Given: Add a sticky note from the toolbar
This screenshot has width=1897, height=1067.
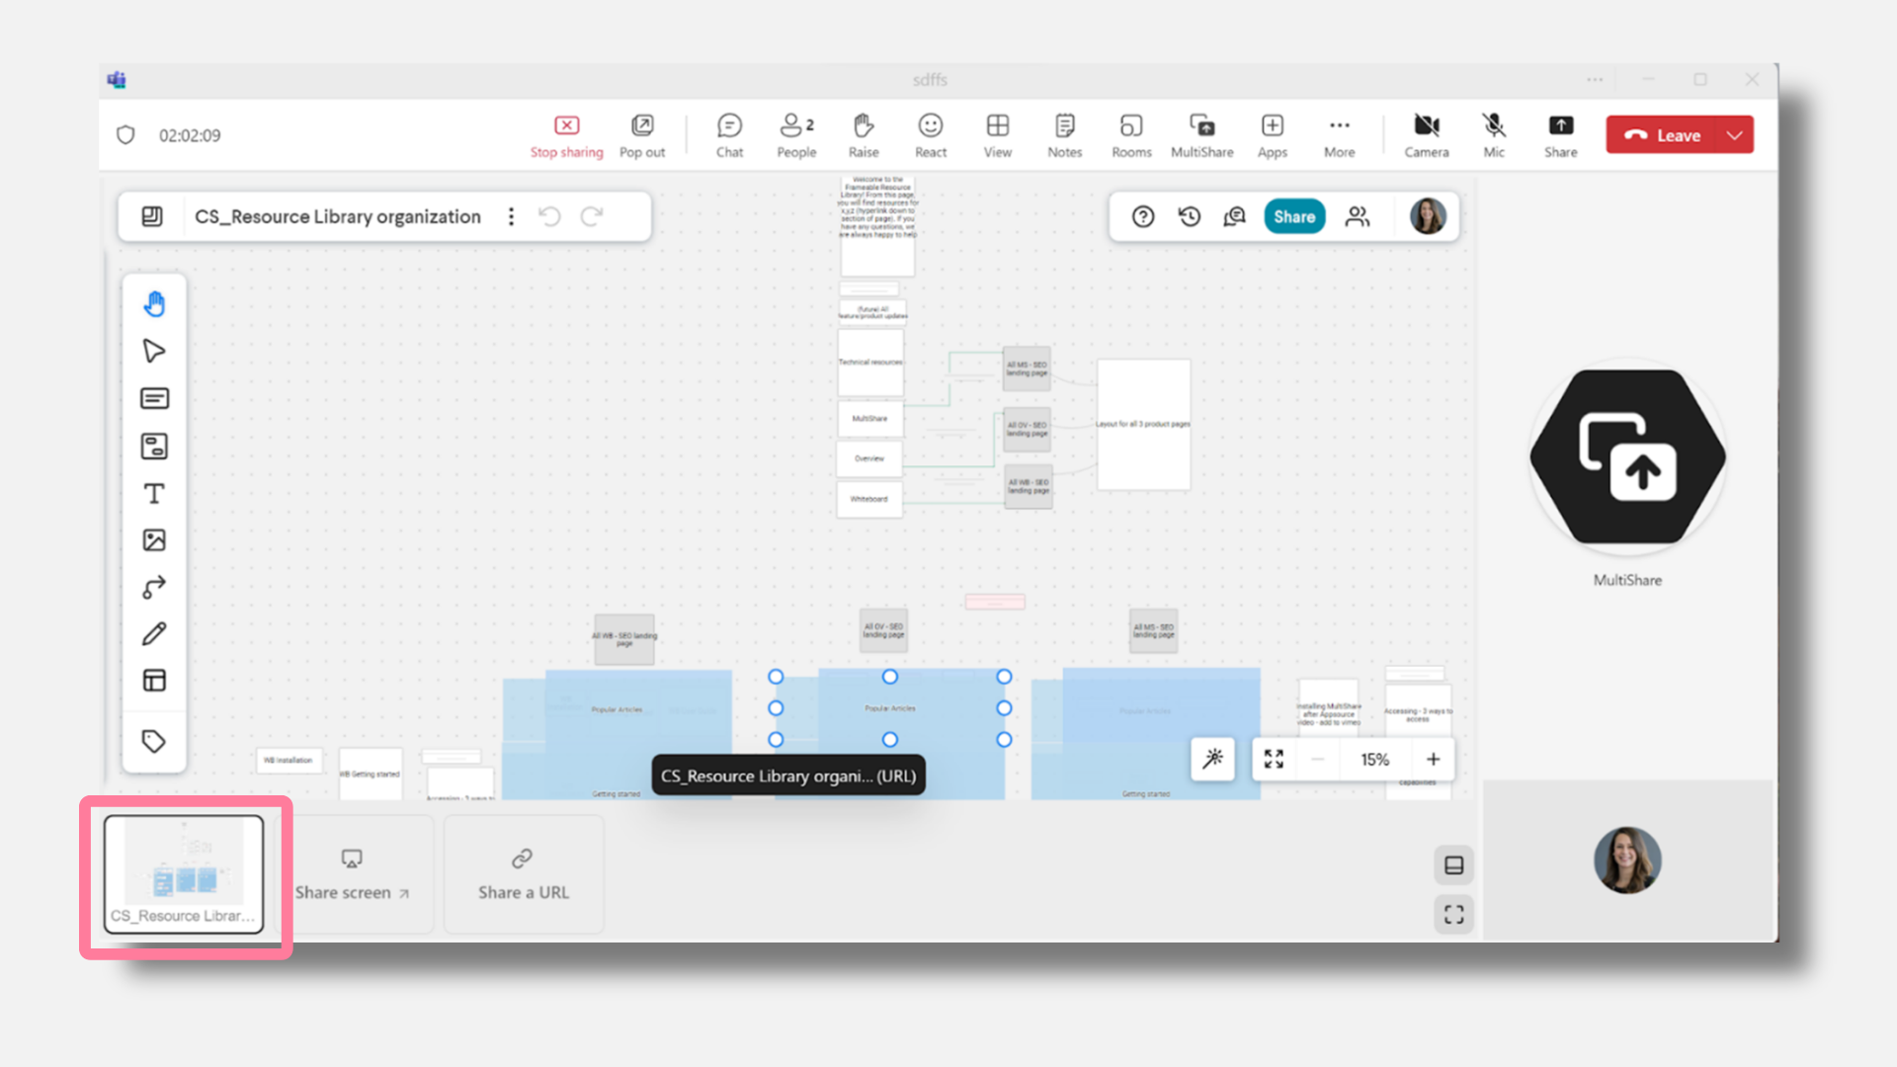Looking at the screenshot, I should coord(154,398).
